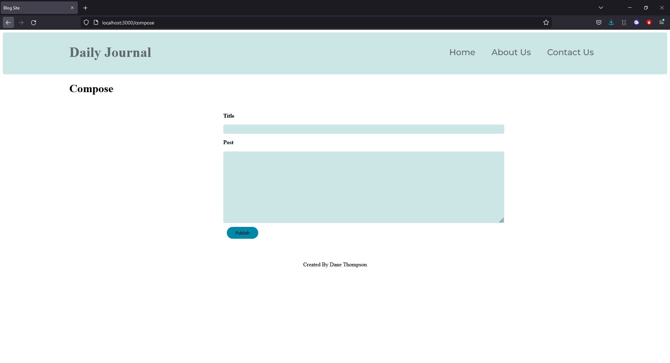Expand the list all tabs dropdown
The width and height of the screenshot is (670, 363).
(601, 8)
